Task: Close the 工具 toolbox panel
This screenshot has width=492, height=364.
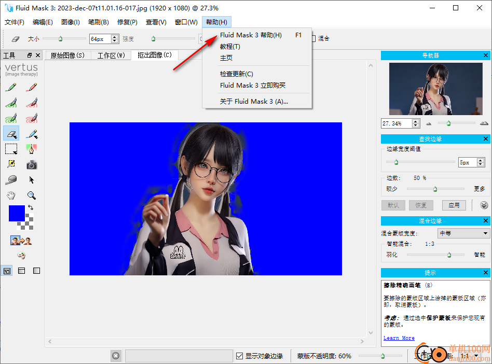Action: (38, 55)
